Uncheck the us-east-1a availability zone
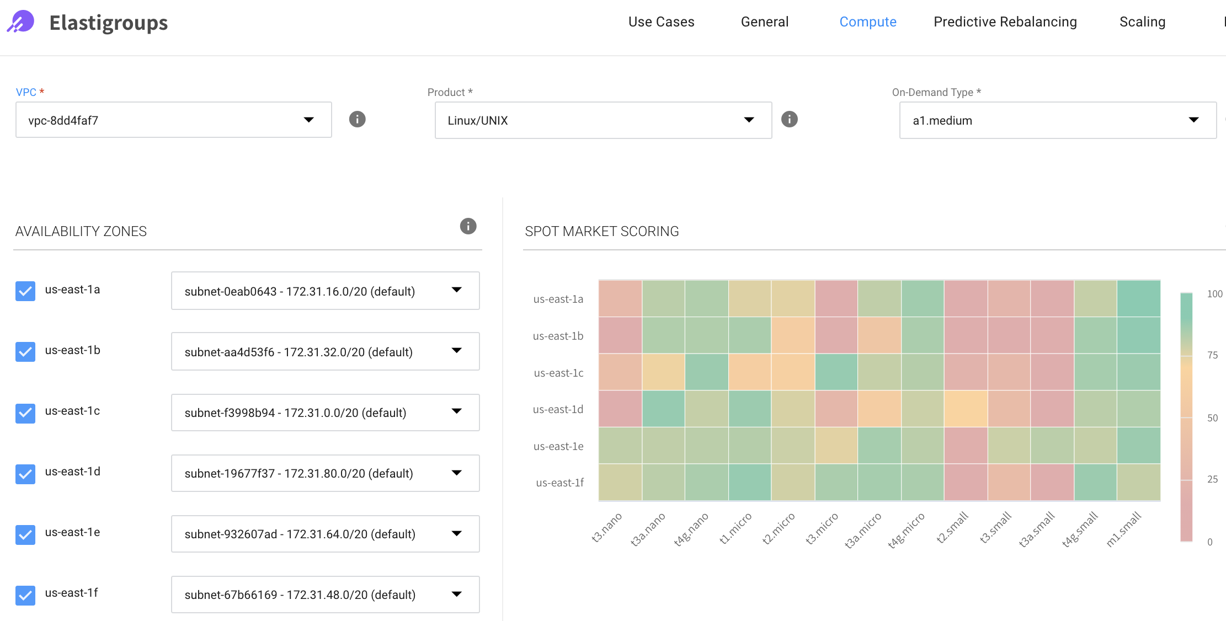Image resolution: width=1226 pixels, height=621 pixels. 25,291
